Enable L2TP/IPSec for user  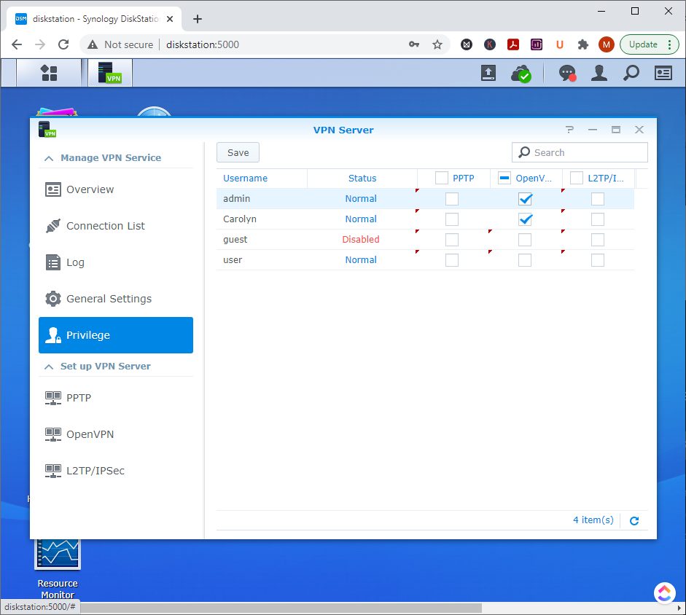tap(598, 260)
